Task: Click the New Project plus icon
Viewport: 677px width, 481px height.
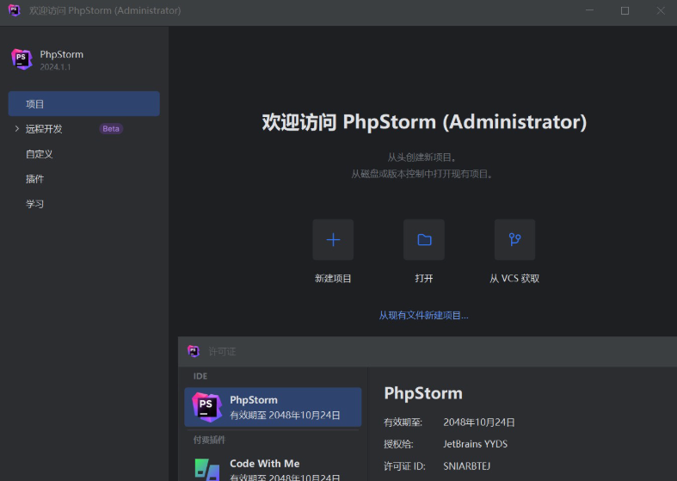Action: tap(333, 239)
